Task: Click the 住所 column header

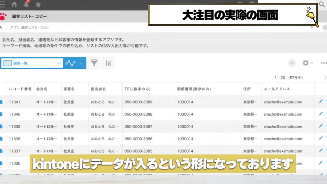Action: click(247, 89)
